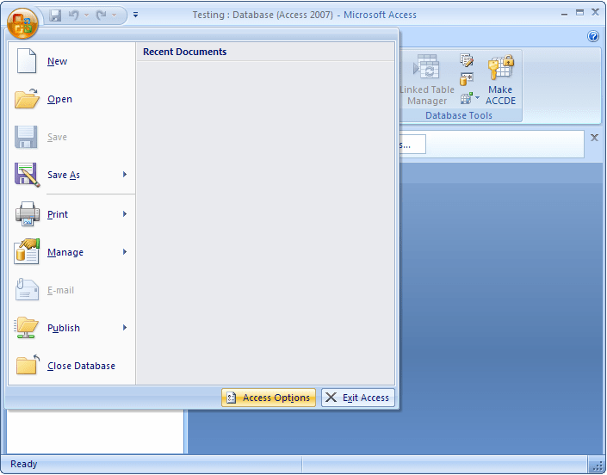Maximize the Microsoft Access window
This screenshot has width=607, height=475.
[579, 13]
